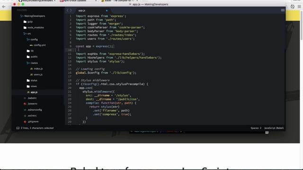Viewport: 303px width, 170px height.
Task: Change syntax from JavaScript (Babel)
Action: 274,128
